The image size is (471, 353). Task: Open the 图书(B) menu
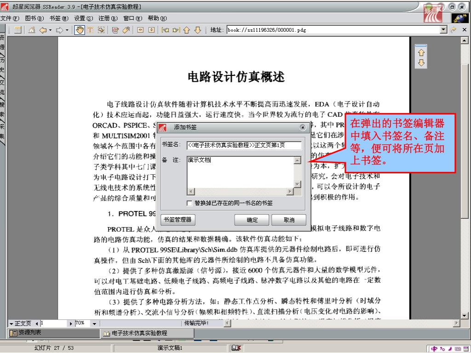pos(34,18)
